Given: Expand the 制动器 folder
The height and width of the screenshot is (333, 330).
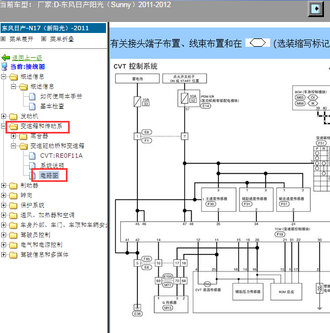Looking at the screenshot, I should [x=3, y=185].
